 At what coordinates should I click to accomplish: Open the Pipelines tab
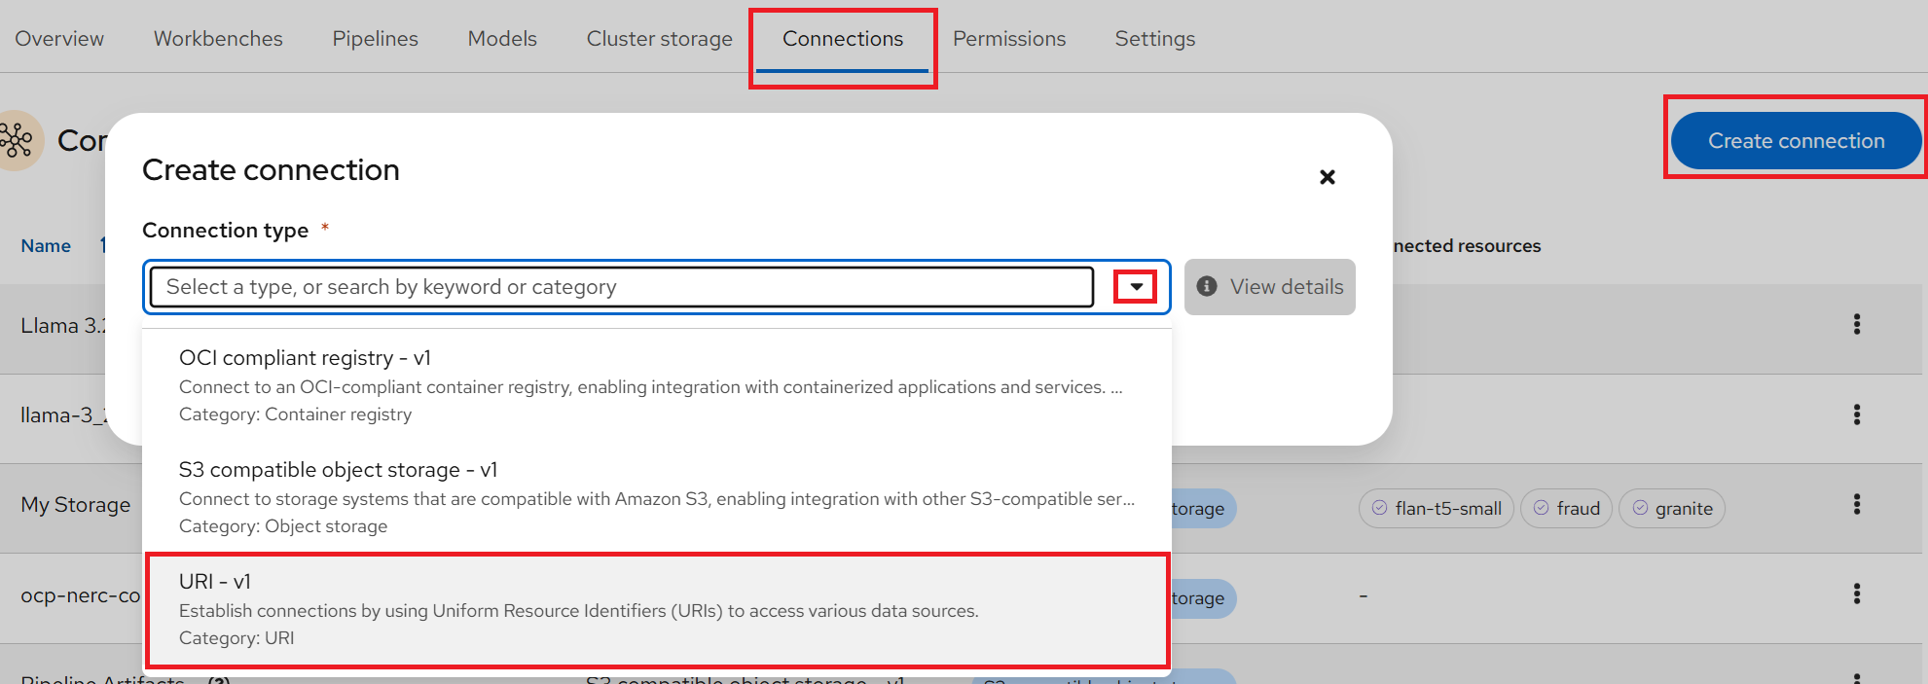click(375, 39)
